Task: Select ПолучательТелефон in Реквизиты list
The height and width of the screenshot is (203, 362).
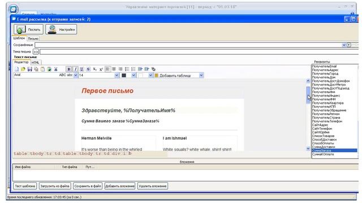Action: coord(327,121)
